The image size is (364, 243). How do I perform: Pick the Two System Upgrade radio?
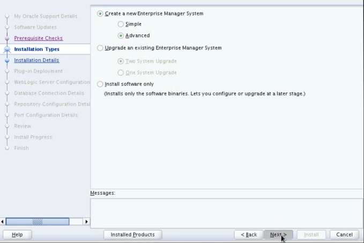[121, 61]
